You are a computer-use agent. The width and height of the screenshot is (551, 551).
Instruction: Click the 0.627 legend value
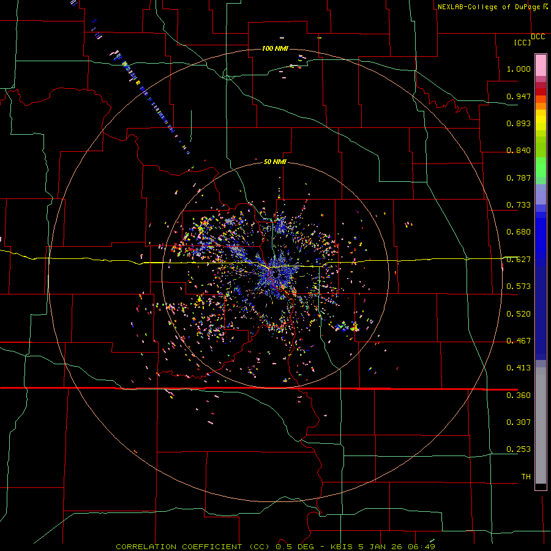(x=519, y=260)
